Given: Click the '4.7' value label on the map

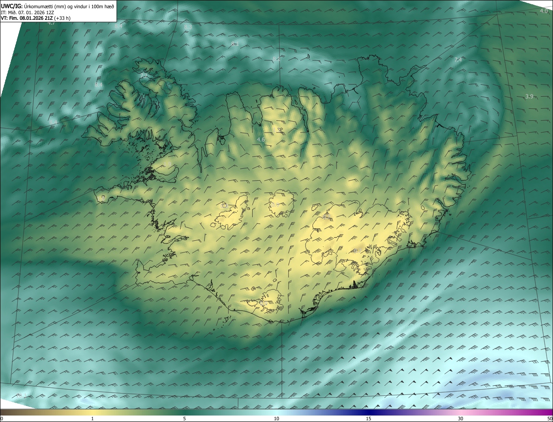Looking at the screenshot, I should point(51,23).
